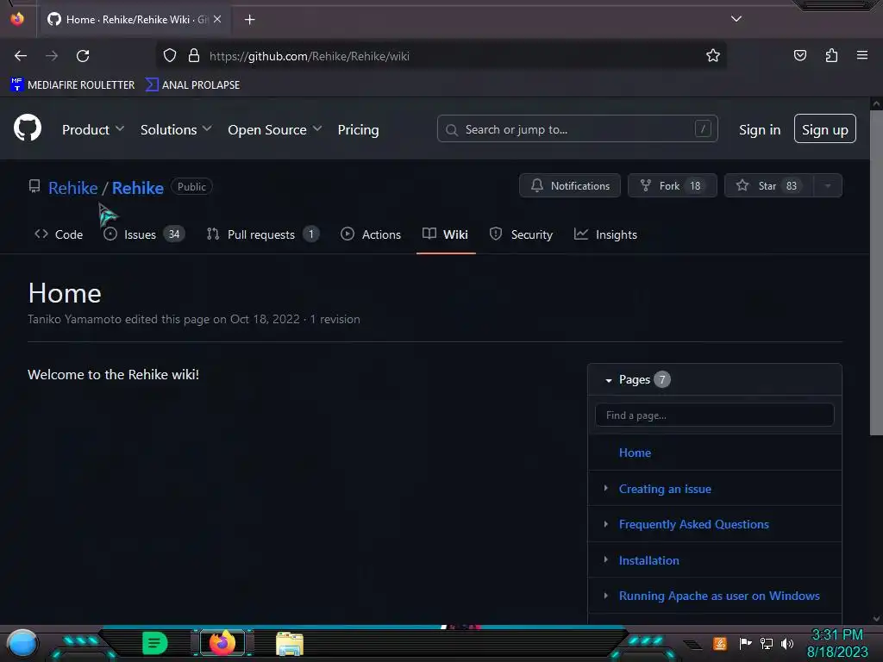The width and height of the screenshot is (883, 662).
Task: Star the repository with Star button
Action: pyautogui.click(x=768, y=186)
